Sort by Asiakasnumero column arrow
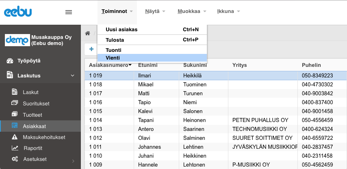 pos(130,65)
